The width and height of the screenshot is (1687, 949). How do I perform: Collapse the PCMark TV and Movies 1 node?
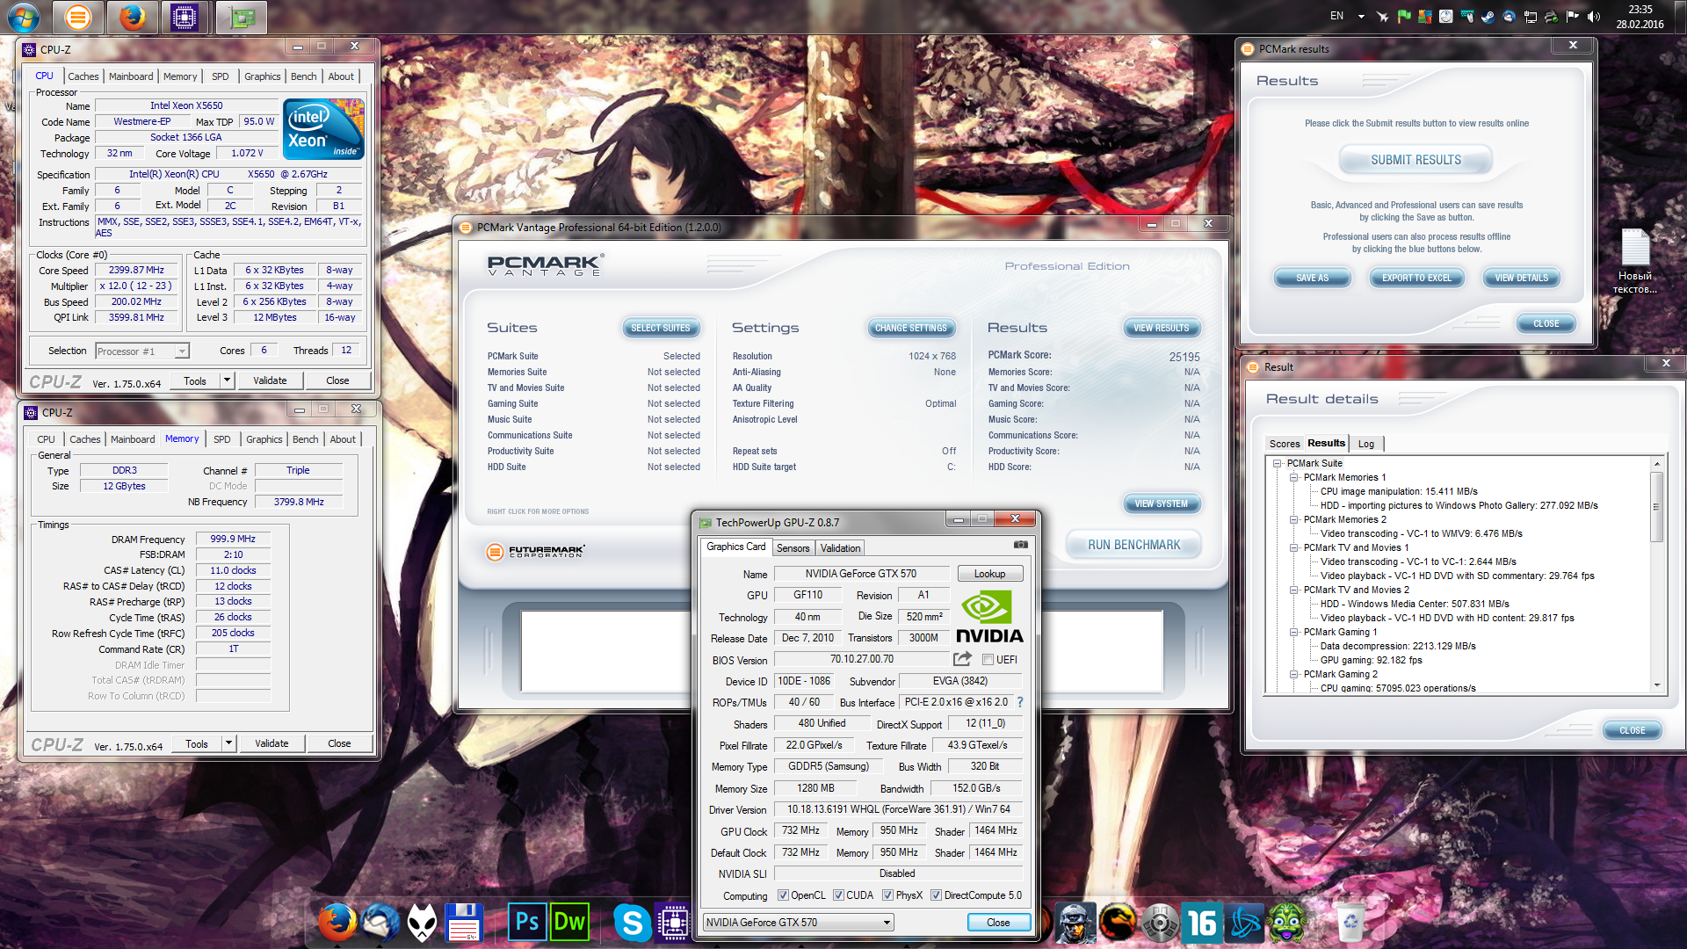click(1293, 547)
